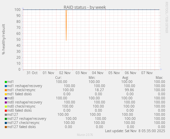Click the 'RAID status - by week' title
This screenshot has height=139, width=170.
tap(85, 7)
